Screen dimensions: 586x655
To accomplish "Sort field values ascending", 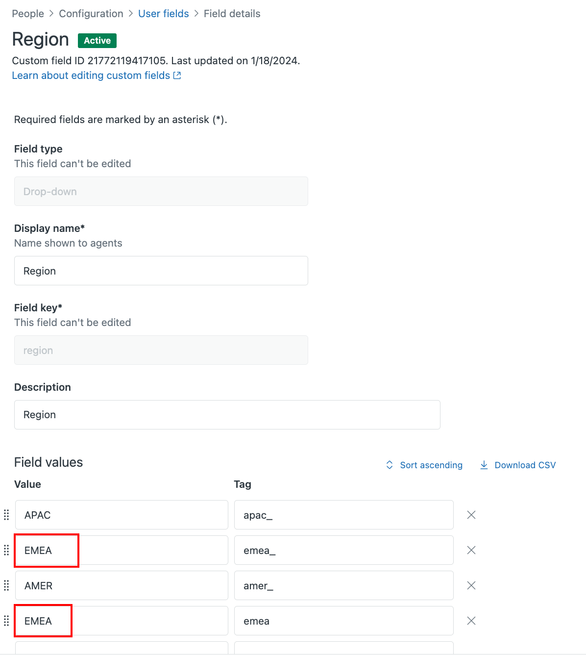I will tap(424, 465).
